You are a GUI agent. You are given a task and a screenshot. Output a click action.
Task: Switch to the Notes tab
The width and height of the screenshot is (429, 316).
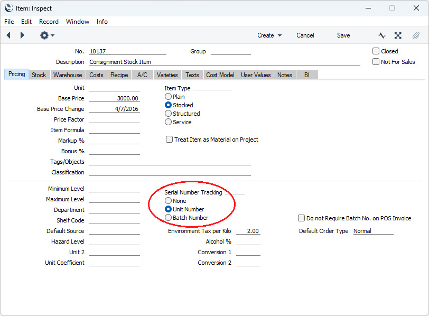(x=285, y=75)
